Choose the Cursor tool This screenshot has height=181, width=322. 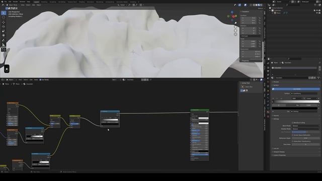pos(4,18)
